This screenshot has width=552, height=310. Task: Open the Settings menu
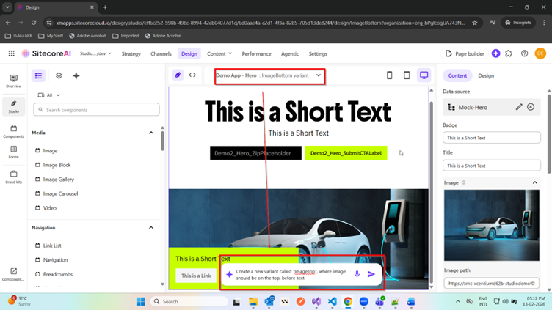tap(318, 53)
